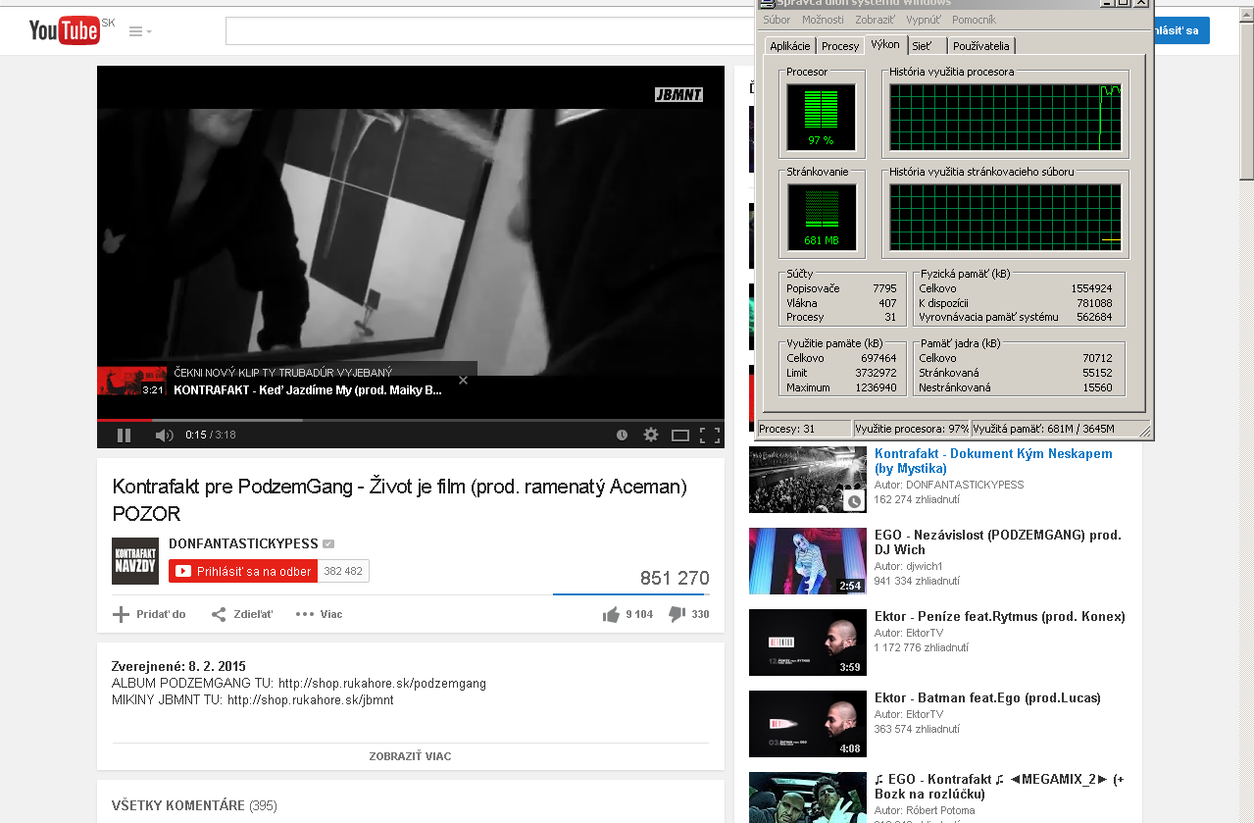The width and height of the screenshot is (1254, 823).
Task: Expand description with 'ZOBRAZIŤ VIAC'
Action: (410, 756)
